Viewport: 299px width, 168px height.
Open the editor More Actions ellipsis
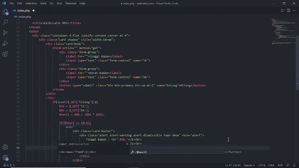pos(294,10)
